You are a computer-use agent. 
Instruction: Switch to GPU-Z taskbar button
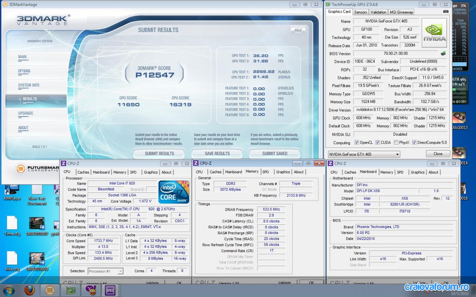click(x=71, y=290)
